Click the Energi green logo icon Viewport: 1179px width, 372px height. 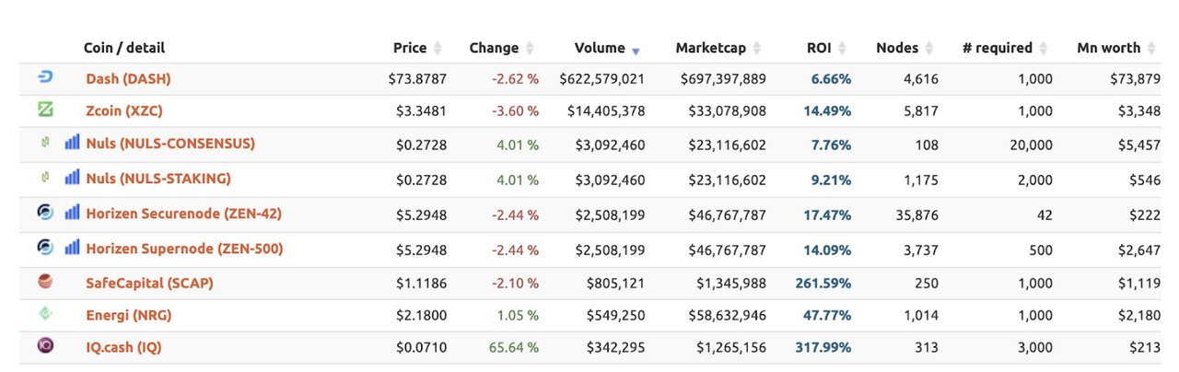coord(45,314)
